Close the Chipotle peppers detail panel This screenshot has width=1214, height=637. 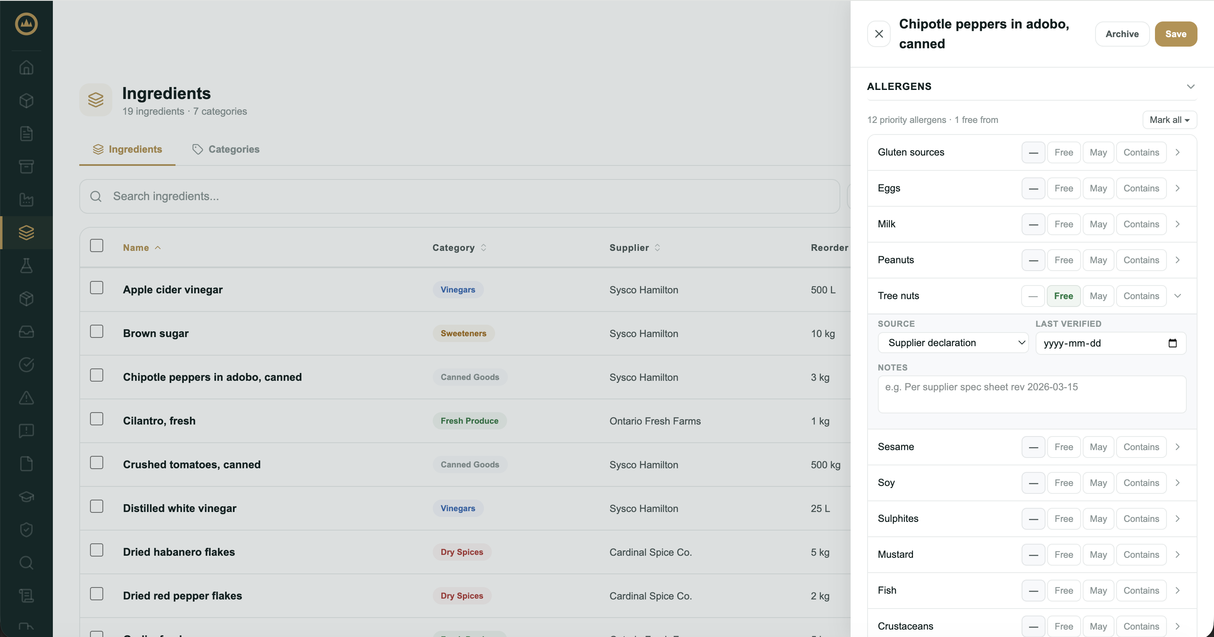879,34
